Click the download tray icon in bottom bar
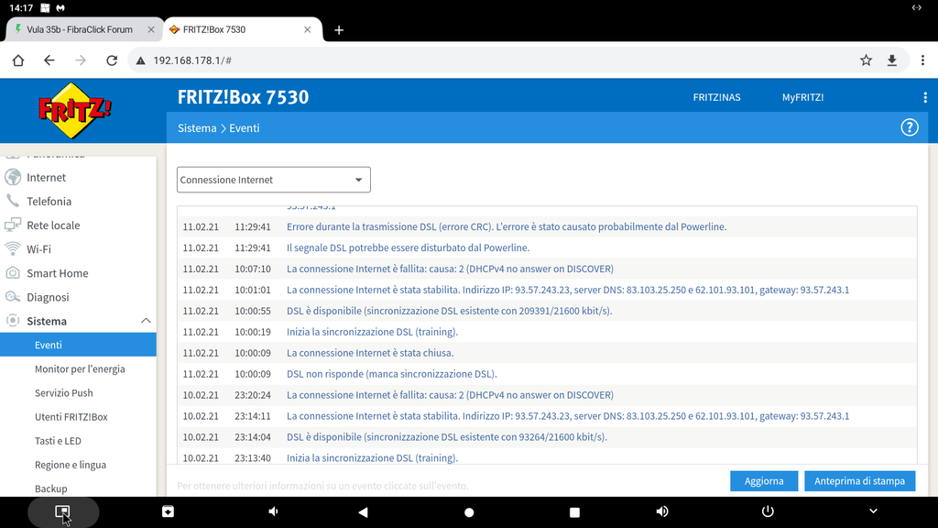 (169, 511)
